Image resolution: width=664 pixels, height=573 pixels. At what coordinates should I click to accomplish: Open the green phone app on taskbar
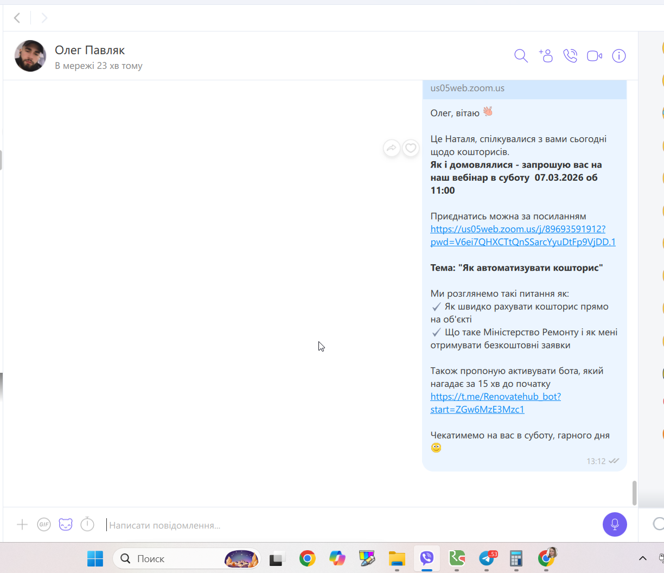pos(457,558)
